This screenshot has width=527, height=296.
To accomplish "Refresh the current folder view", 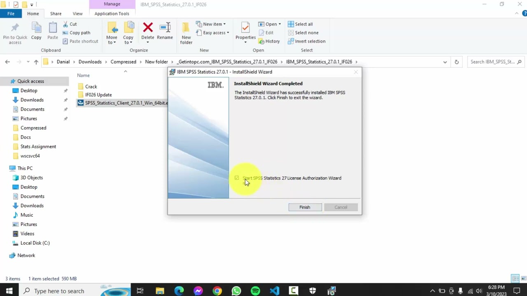I will [457, 62].
